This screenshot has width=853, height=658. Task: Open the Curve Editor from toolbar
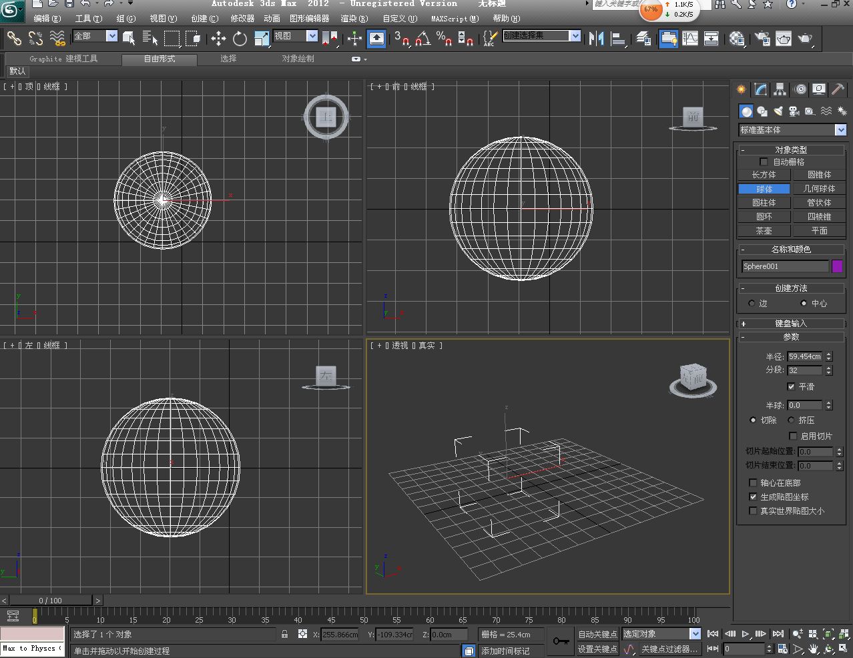coord(690,39)
